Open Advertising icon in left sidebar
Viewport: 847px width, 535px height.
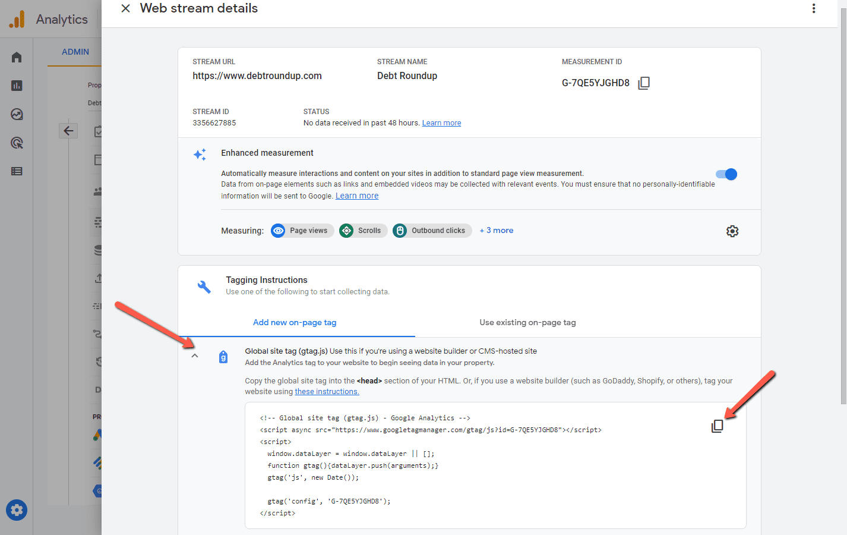17,143
